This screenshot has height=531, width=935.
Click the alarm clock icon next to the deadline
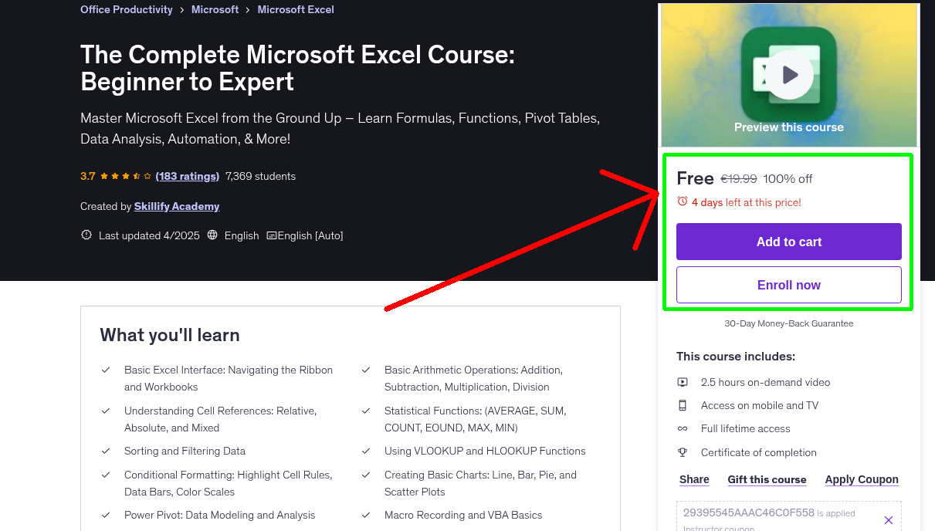coord(682,201)
